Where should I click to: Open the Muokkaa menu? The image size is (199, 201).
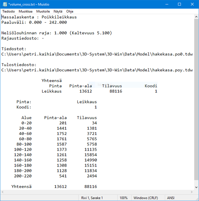point(25,11)
